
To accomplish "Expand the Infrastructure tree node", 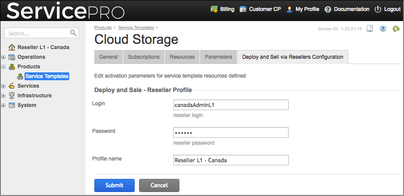I will click(x=4, y=96).
